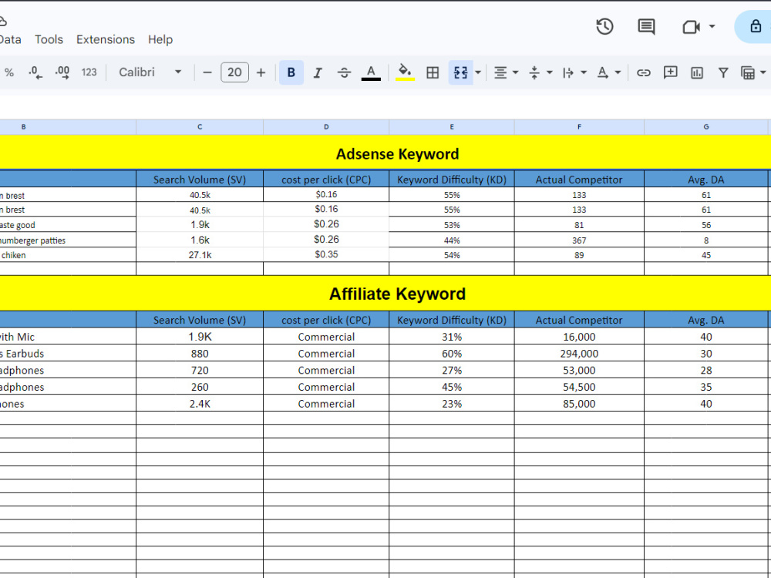Viewport: 771px width, 578px height.
Task: Increase font size with plus button
Action: point(261,72)
